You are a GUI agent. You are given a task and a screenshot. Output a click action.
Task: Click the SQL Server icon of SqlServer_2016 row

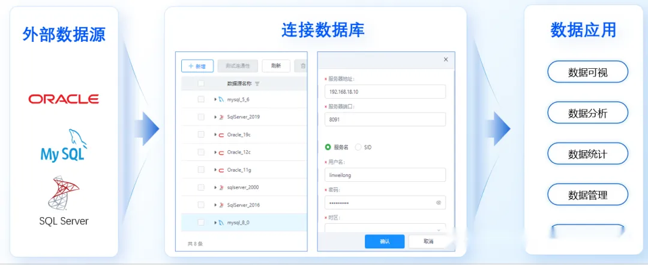click(221, 205)
